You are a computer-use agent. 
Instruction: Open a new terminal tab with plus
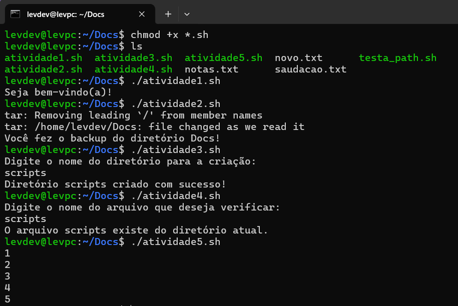168,14
